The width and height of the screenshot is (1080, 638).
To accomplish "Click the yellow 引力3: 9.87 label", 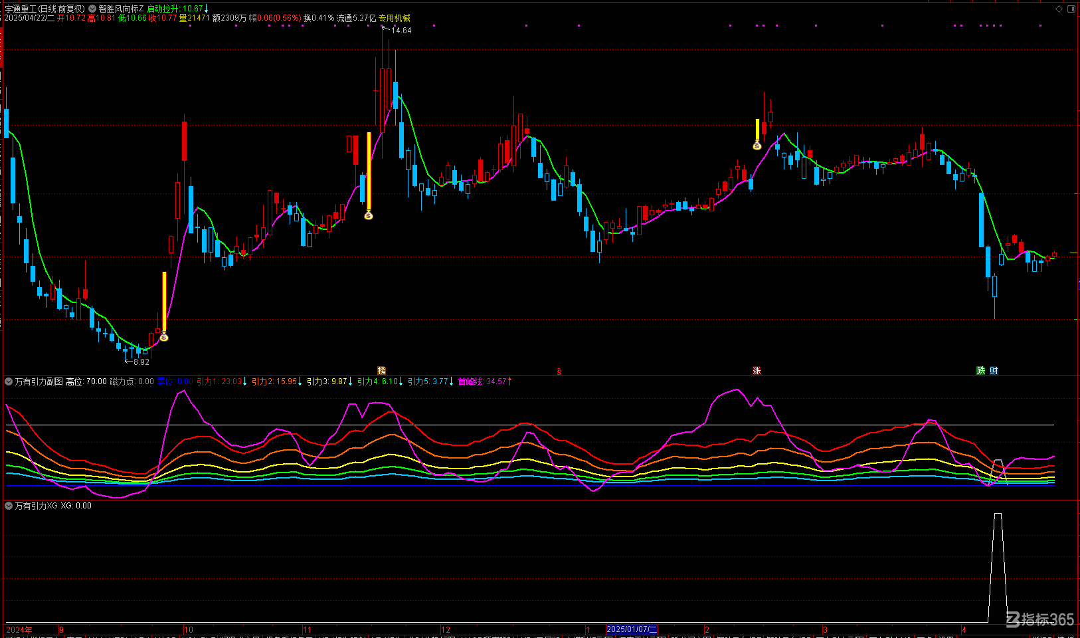I will 327,381.
